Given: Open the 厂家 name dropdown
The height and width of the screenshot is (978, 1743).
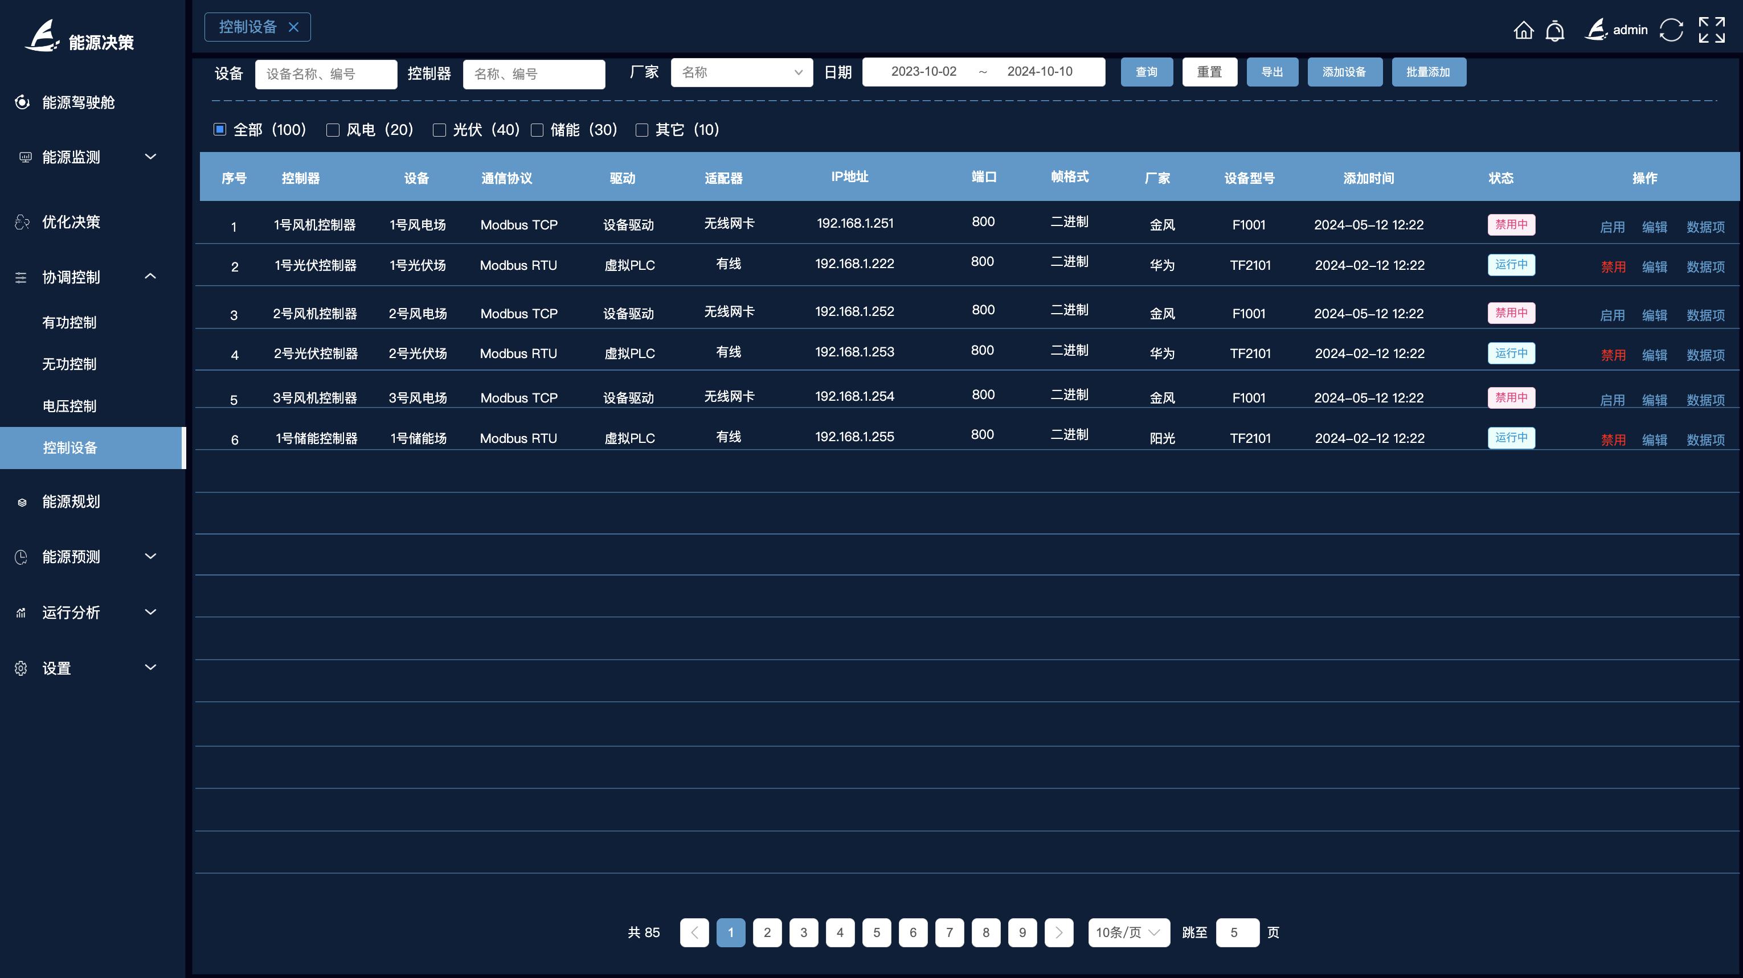Looking at the screenshot, I should 741,72.
